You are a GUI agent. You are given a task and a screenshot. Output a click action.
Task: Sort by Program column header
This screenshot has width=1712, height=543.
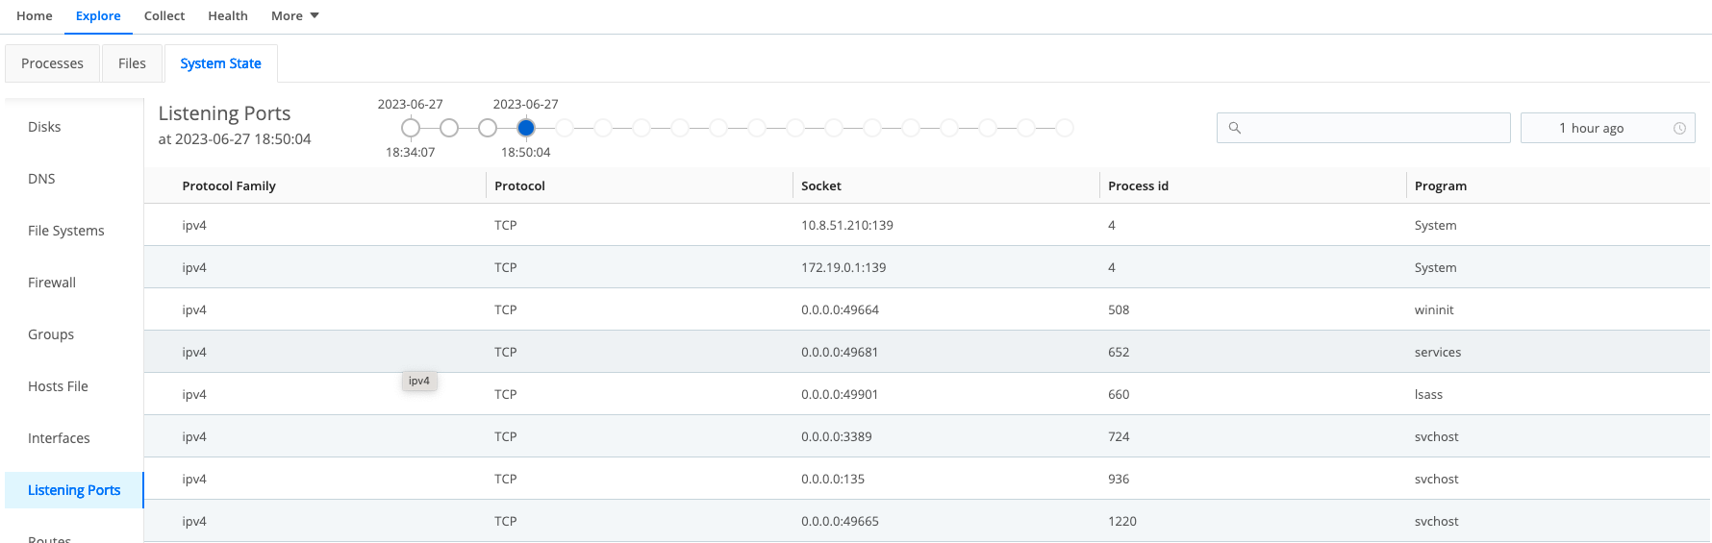tap(1441, 186)
